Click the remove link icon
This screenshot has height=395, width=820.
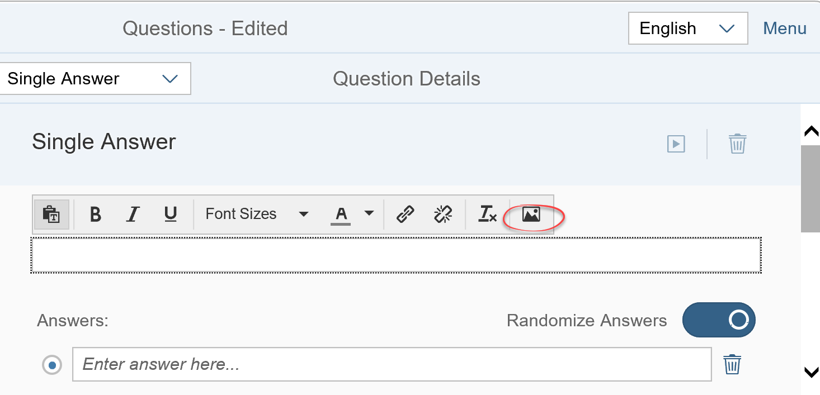[x=443, y=214]
